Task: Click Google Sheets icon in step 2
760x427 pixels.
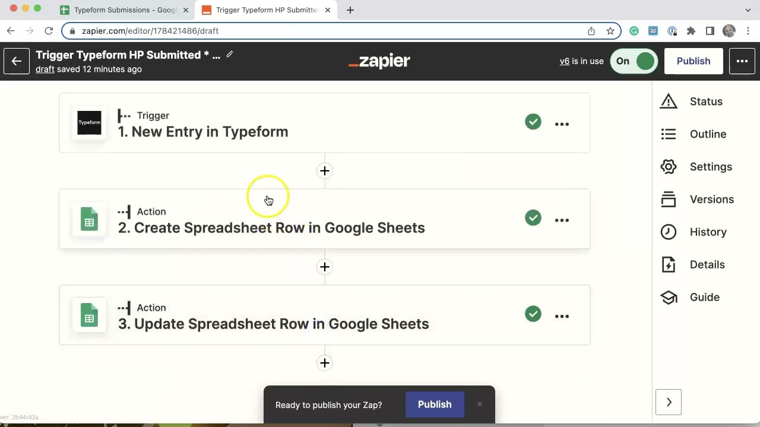Action: pyautogui.click(x=89, y=219)
